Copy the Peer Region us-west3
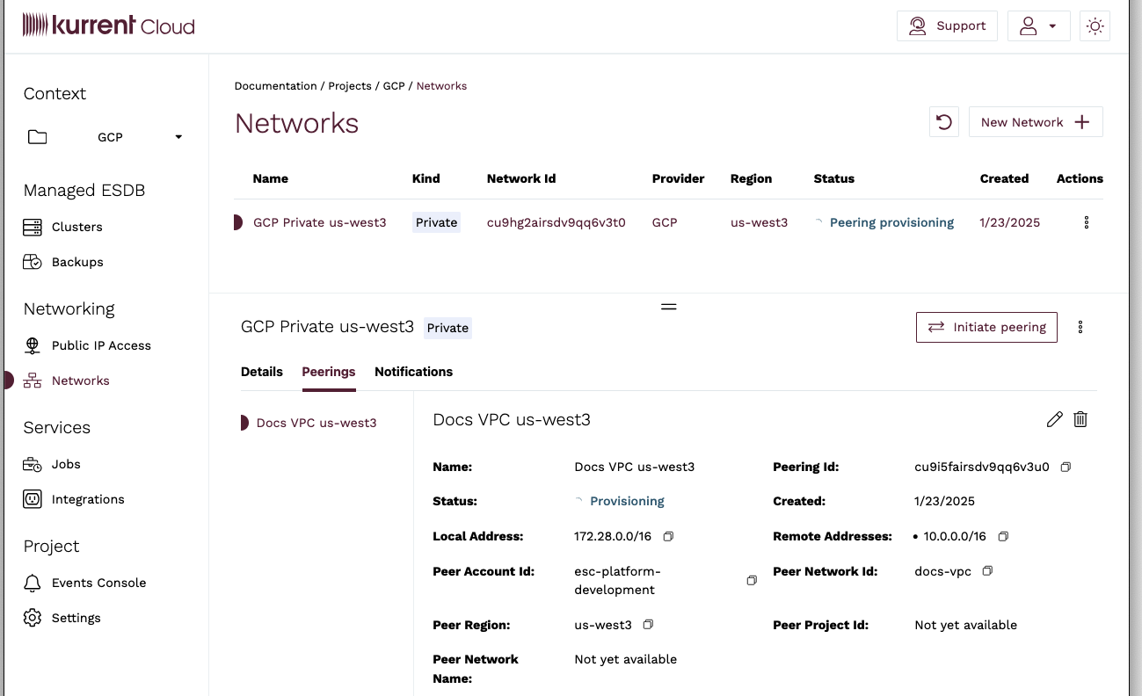This screenshot has width=1142, height=696. click(x=648, y=624)
